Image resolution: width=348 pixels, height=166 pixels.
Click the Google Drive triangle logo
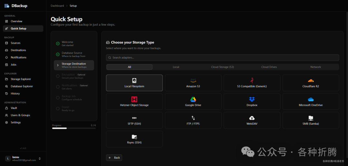click(193, 99)
